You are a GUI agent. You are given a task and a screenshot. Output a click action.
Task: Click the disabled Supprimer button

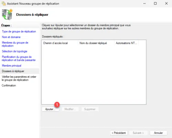(x=90, y=109)
